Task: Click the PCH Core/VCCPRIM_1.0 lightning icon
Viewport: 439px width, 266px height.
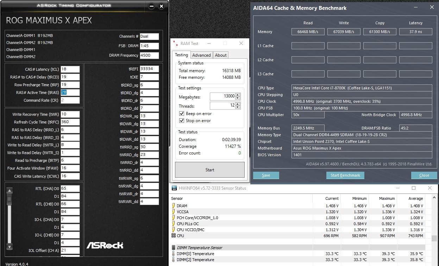Action: click(x=173, y=218)
